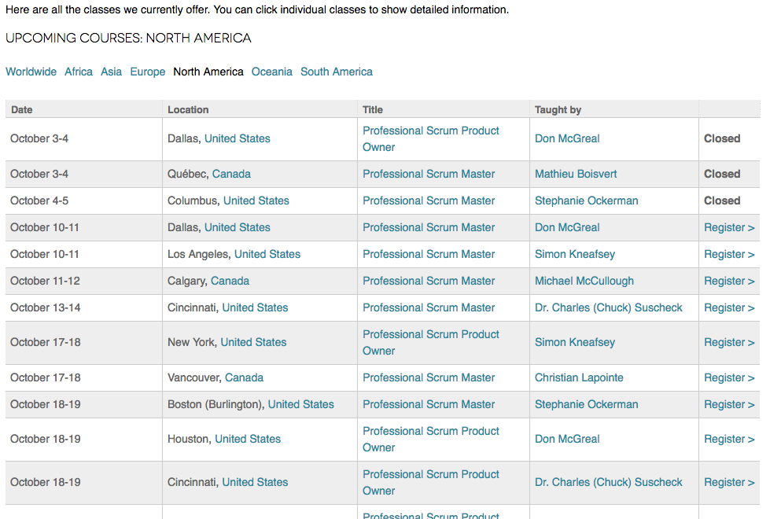This screenshot has height=519, width=781.
Task: Click United States in Boston (Burlington) row
Action: pos(301,404)
